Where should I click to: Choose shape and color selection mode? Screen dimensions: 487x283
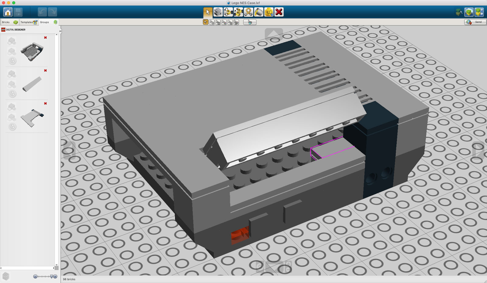tap(236, 22)
